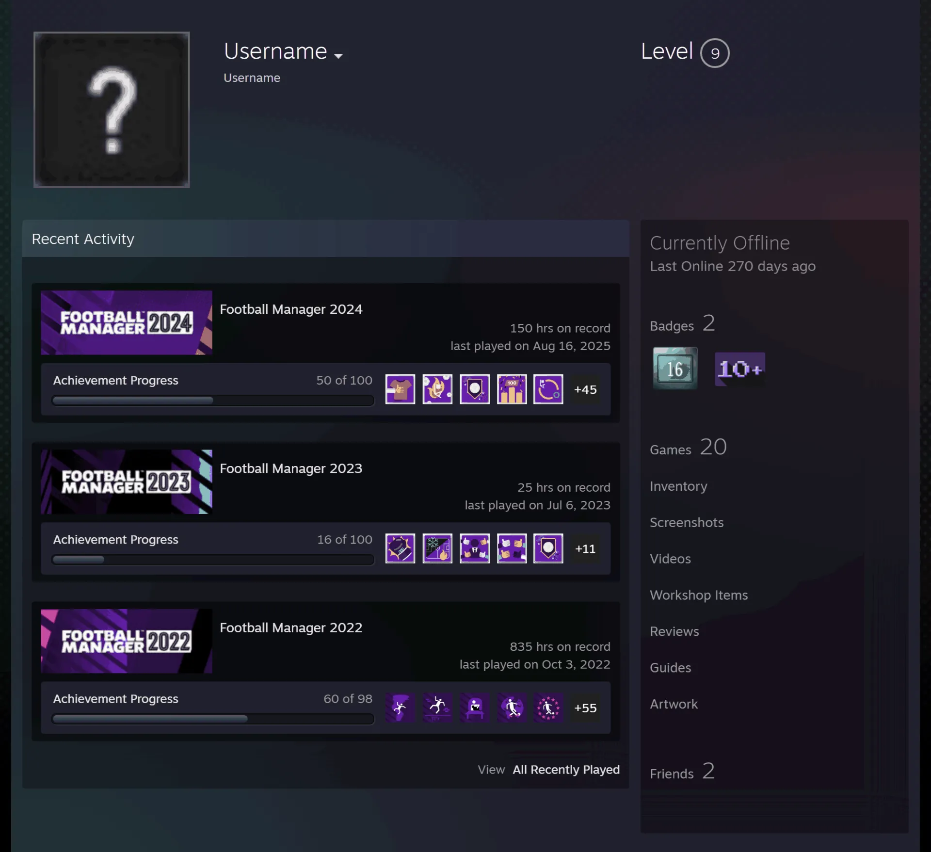Show the +55 more achievements for Football Manager 2022

tap(585, 708)
